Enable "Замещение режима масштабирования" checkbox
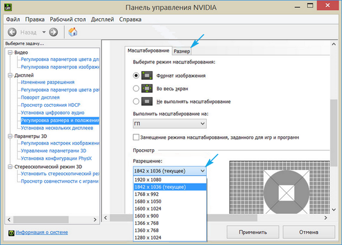The height and width of the screenshot is (245, 342). point(136,137)
